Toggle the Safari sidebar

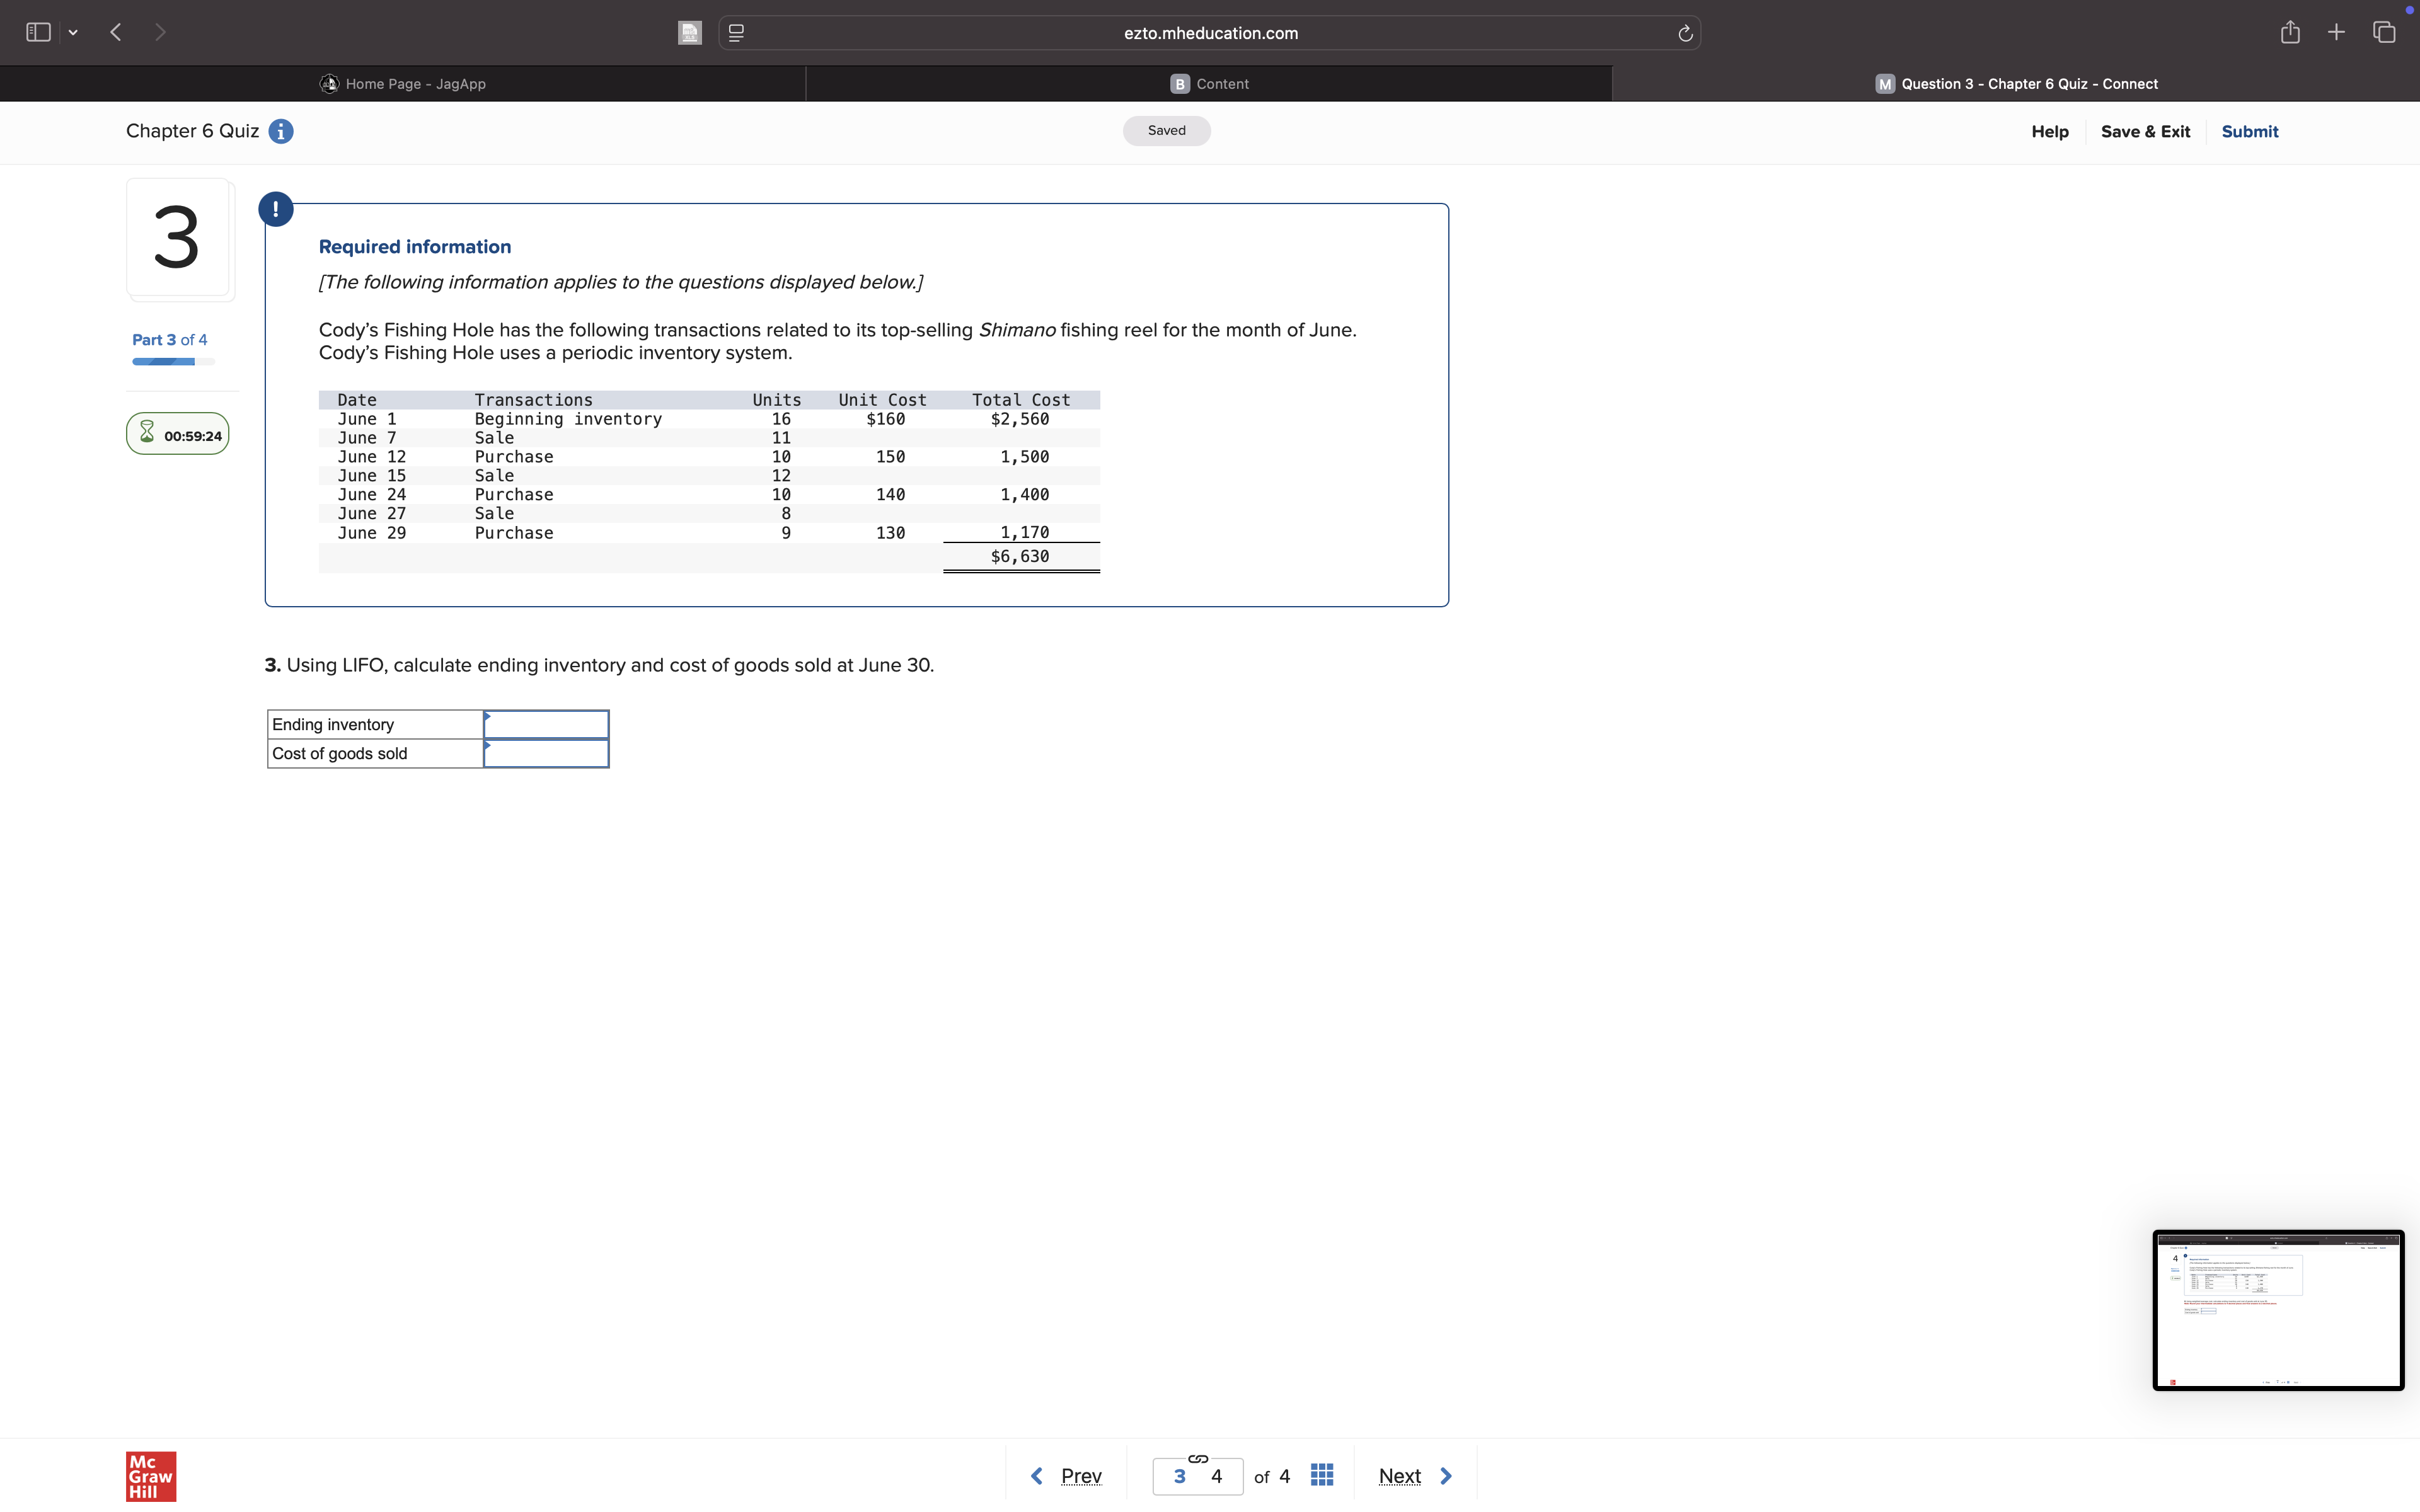[x=38, y=33]
